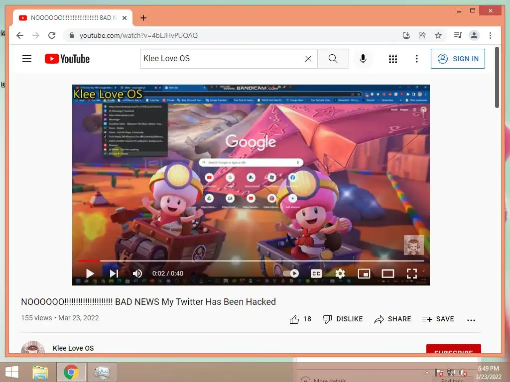This screenshot has width=510, height=382.
Task: Click the speaker volume tray icon
Action: click(463, 372)
